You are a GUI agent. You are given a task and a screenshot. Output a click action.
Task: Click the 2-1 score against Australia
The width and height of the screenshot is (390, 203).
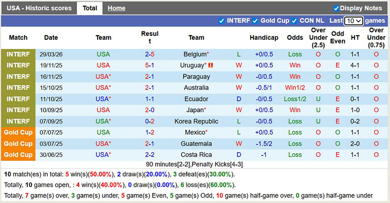tap(149, 87)
